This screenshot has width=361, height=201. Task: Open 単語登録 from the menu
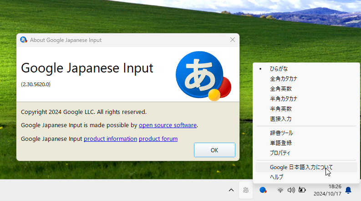coord(306,143)
